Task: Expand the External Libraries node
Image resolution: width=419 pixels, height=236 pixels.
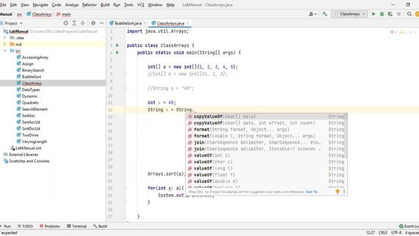Action: [x=24, y=155]
